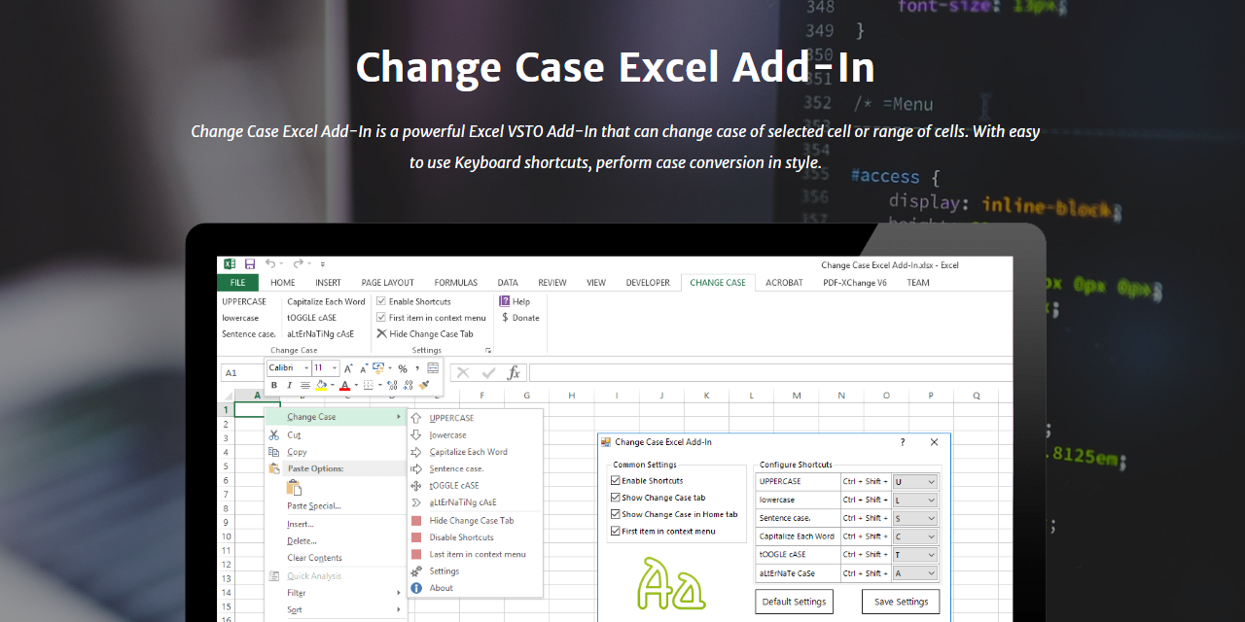Choose lowercase in the Change Case submenu
1245x622 pixels.
click(447, 434)
